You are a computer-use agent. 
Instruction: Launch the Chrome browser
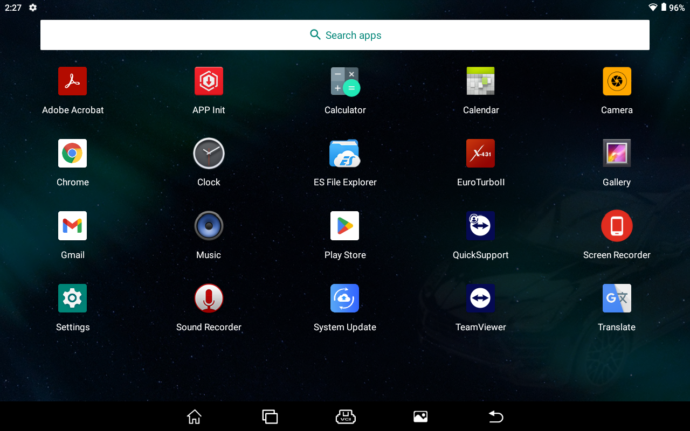point(73,154)
